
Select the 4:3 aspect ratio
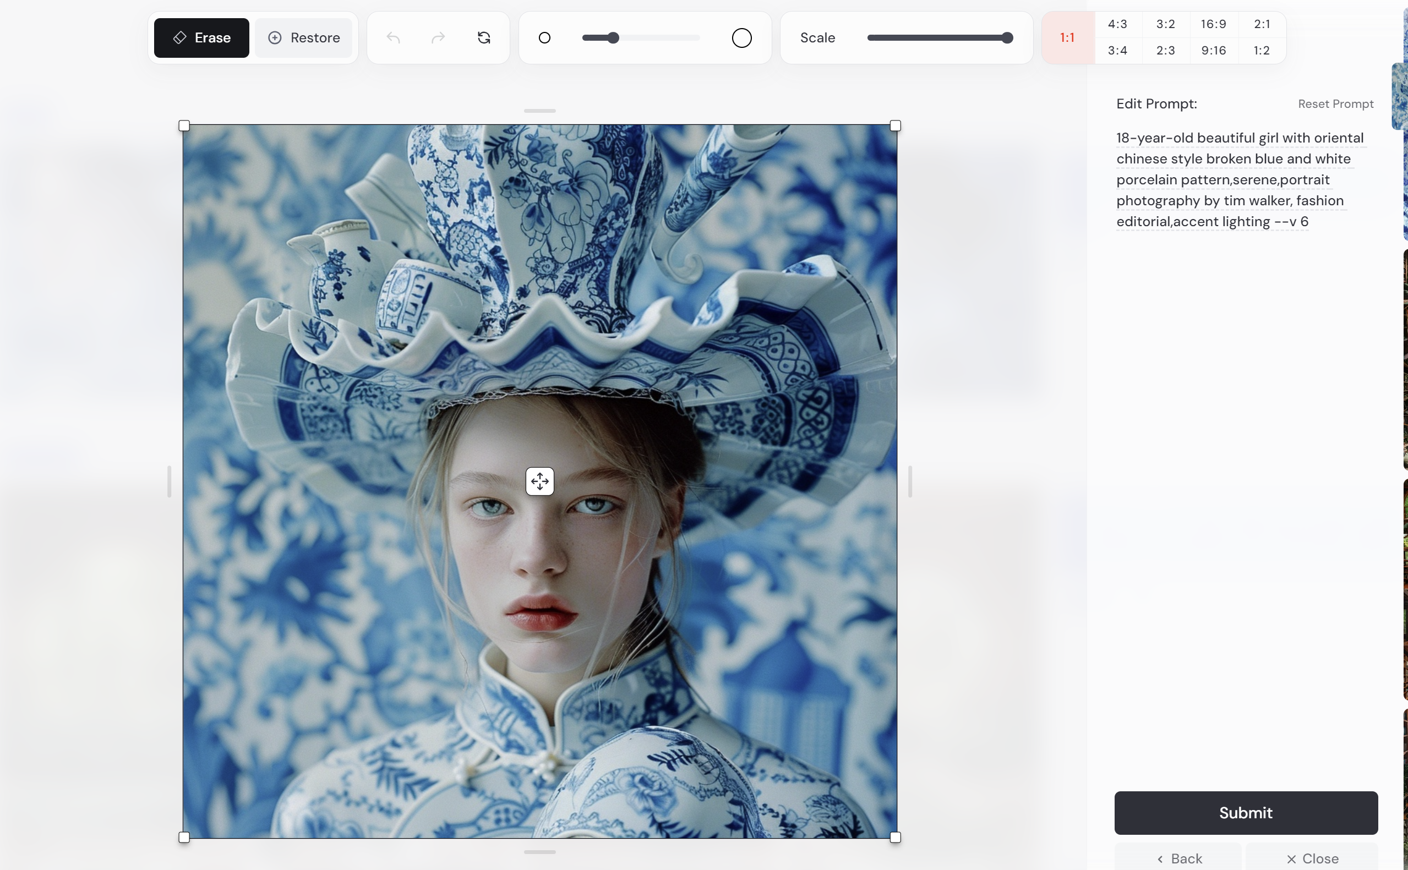[x=1117, y=24]
